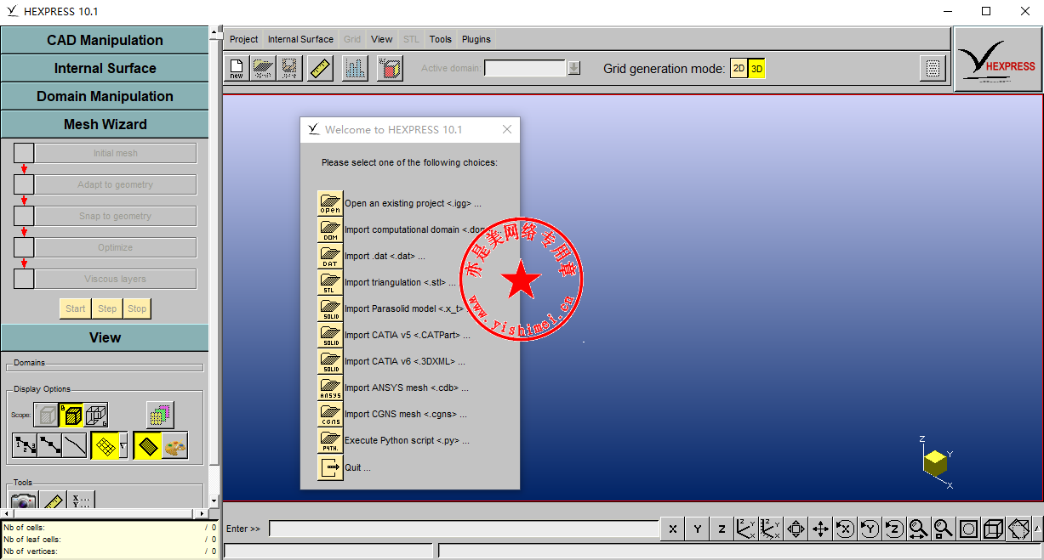The image size is (1044, 560).
Task: Switch grid generation mode to 3D
Action: 756,69
